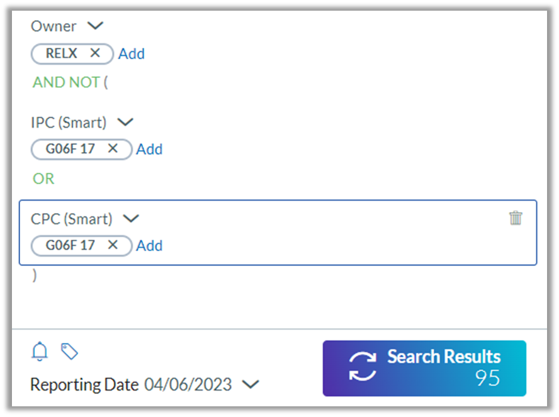
Task: Select the RELX owner chip
Action: (62, 53)
